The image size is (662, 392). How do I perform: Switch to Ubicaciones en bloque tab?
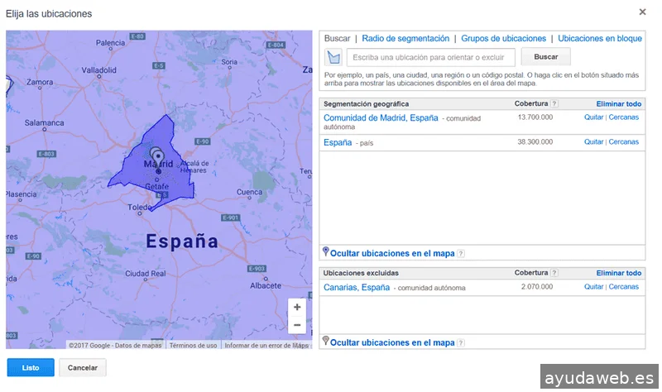point(599,38)
